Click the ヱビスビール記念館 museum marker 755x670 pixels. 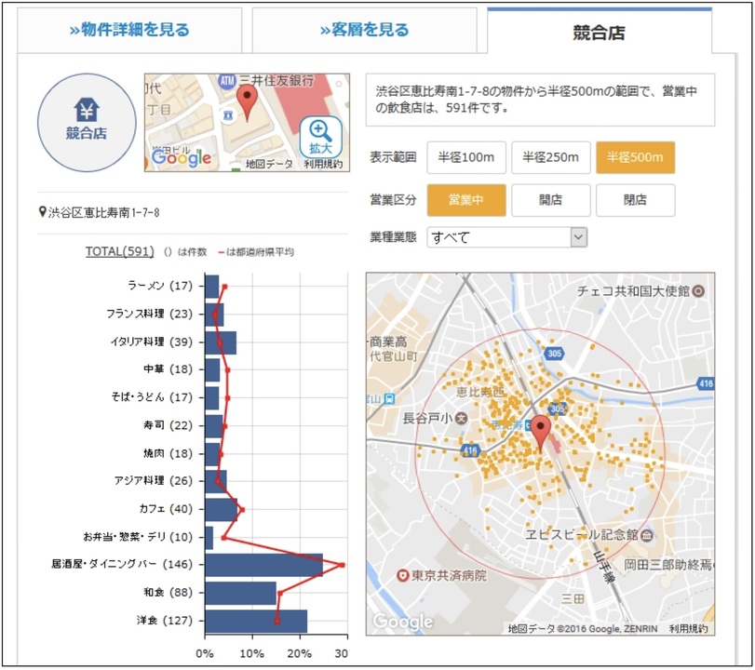pyautogui.click(x=647, y=535)
